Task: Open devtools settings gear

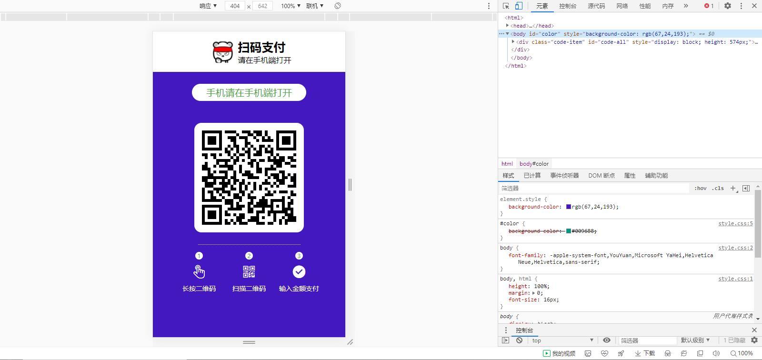Action: [728, 6]
